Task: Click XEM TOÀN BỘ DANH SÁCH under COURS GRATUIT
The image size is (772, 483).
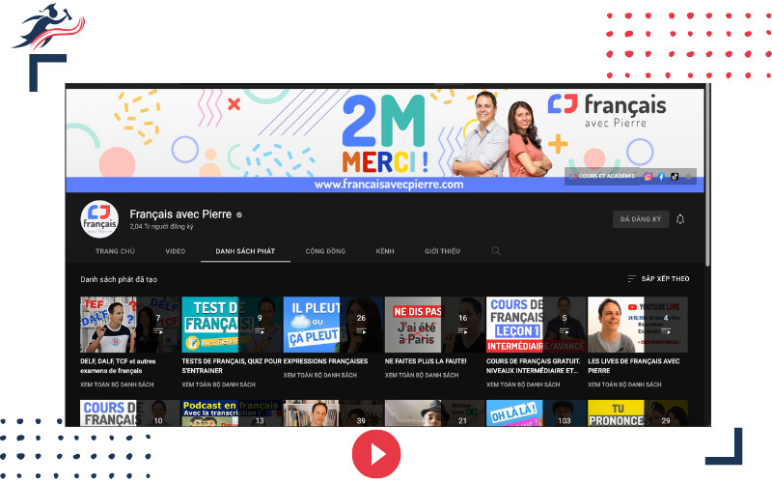Action: click(x=523, y=384)
